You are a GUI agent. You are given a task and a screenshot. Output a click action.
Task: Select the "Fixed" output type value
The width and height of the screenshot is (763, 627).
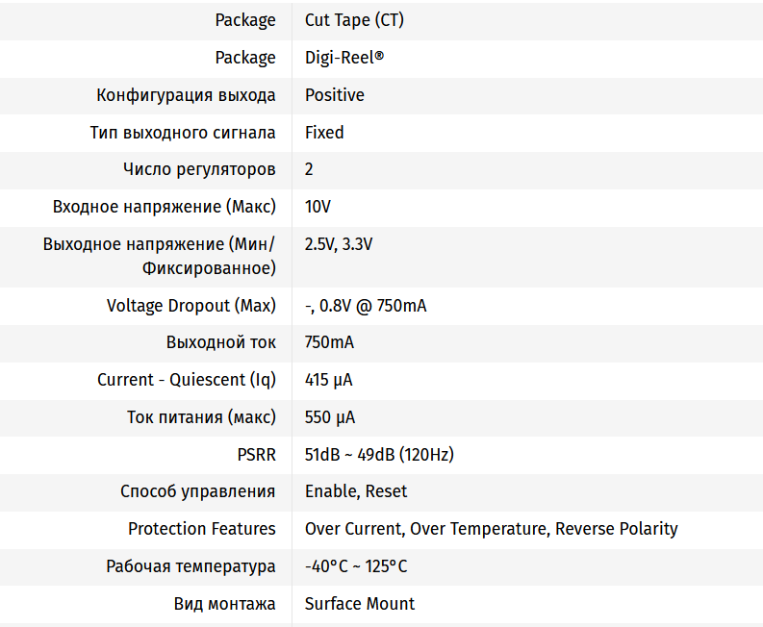click(324, 133)
